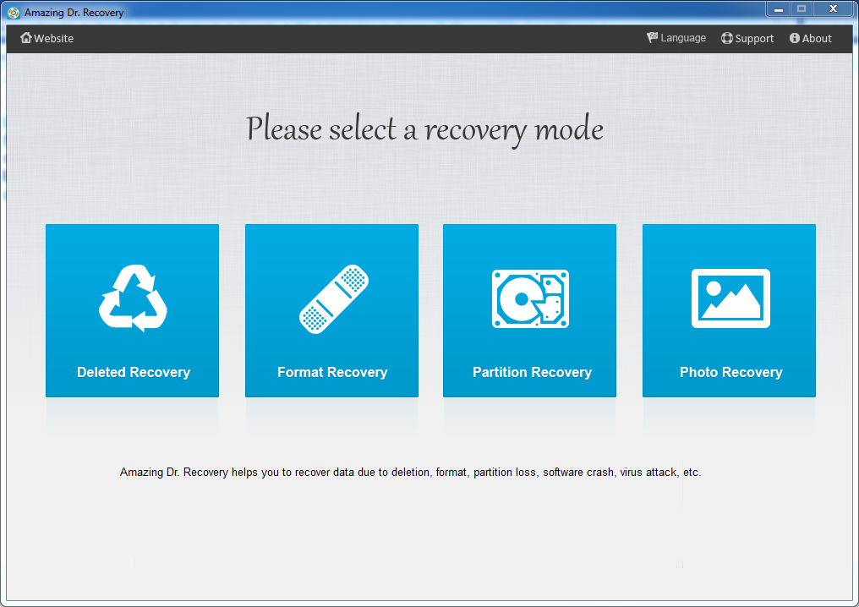This screenshot has width=859, height=607.
Task: Click the info icon beside About
Action: 795,38
